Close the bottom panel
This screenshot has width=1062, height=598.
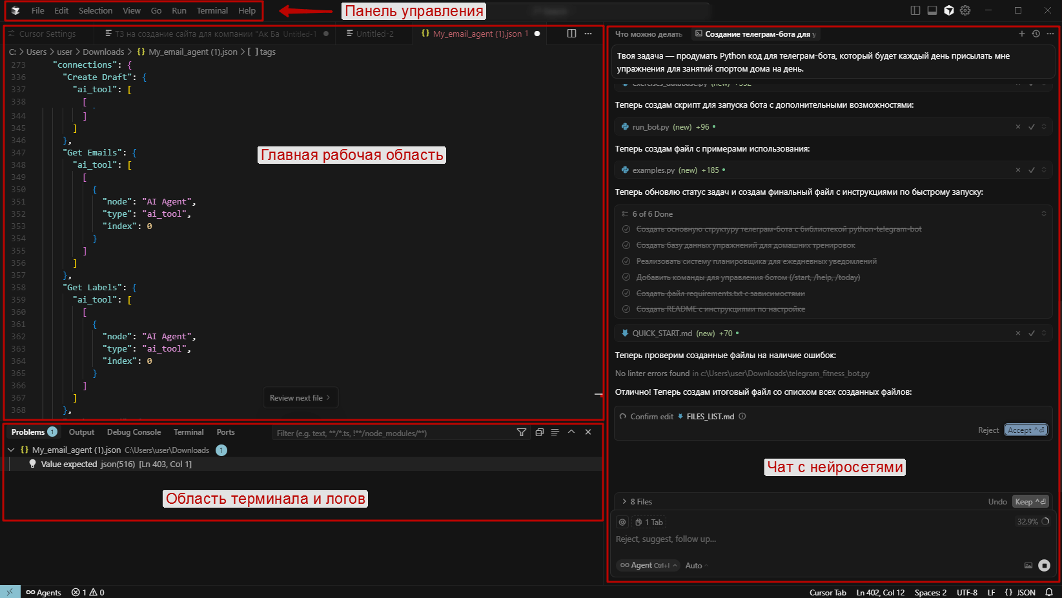[x=588, y=432]
